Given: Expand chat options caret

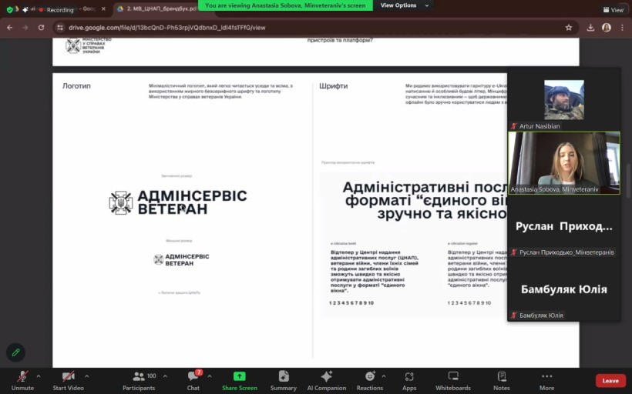Looking at the screenshot, I should click(210, 376).
